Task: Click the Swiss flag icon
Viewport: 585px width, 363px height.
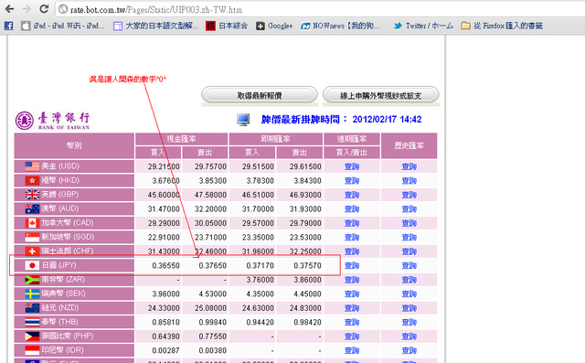Action: pos(32,251)
